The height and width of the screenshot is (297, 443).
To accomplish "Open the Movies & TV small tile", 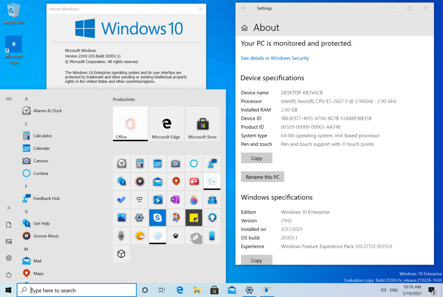I will [x=157, y=199].
